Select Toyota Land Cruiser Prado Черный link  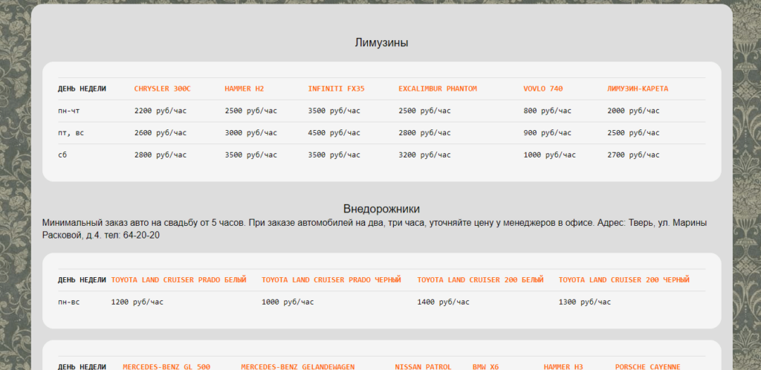pos(331,280)
